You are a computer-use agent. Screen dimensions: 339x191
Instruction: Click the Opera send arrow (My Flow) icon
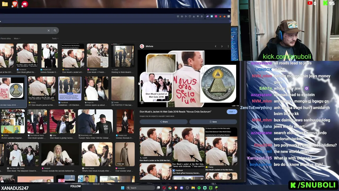pos(186,16)
